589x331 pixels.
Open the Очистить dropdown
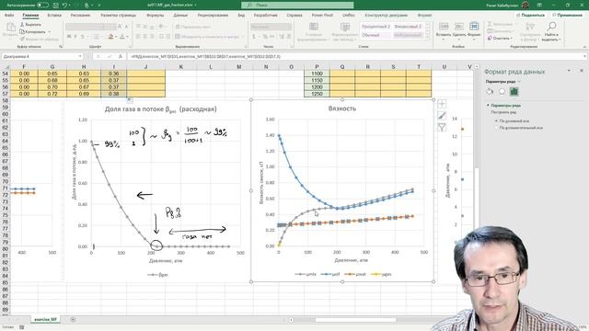pyautogui.click(x=500, y=38)
